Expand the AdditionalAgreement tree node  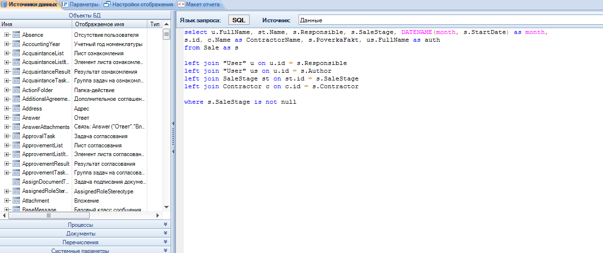(x=7, y=99)
